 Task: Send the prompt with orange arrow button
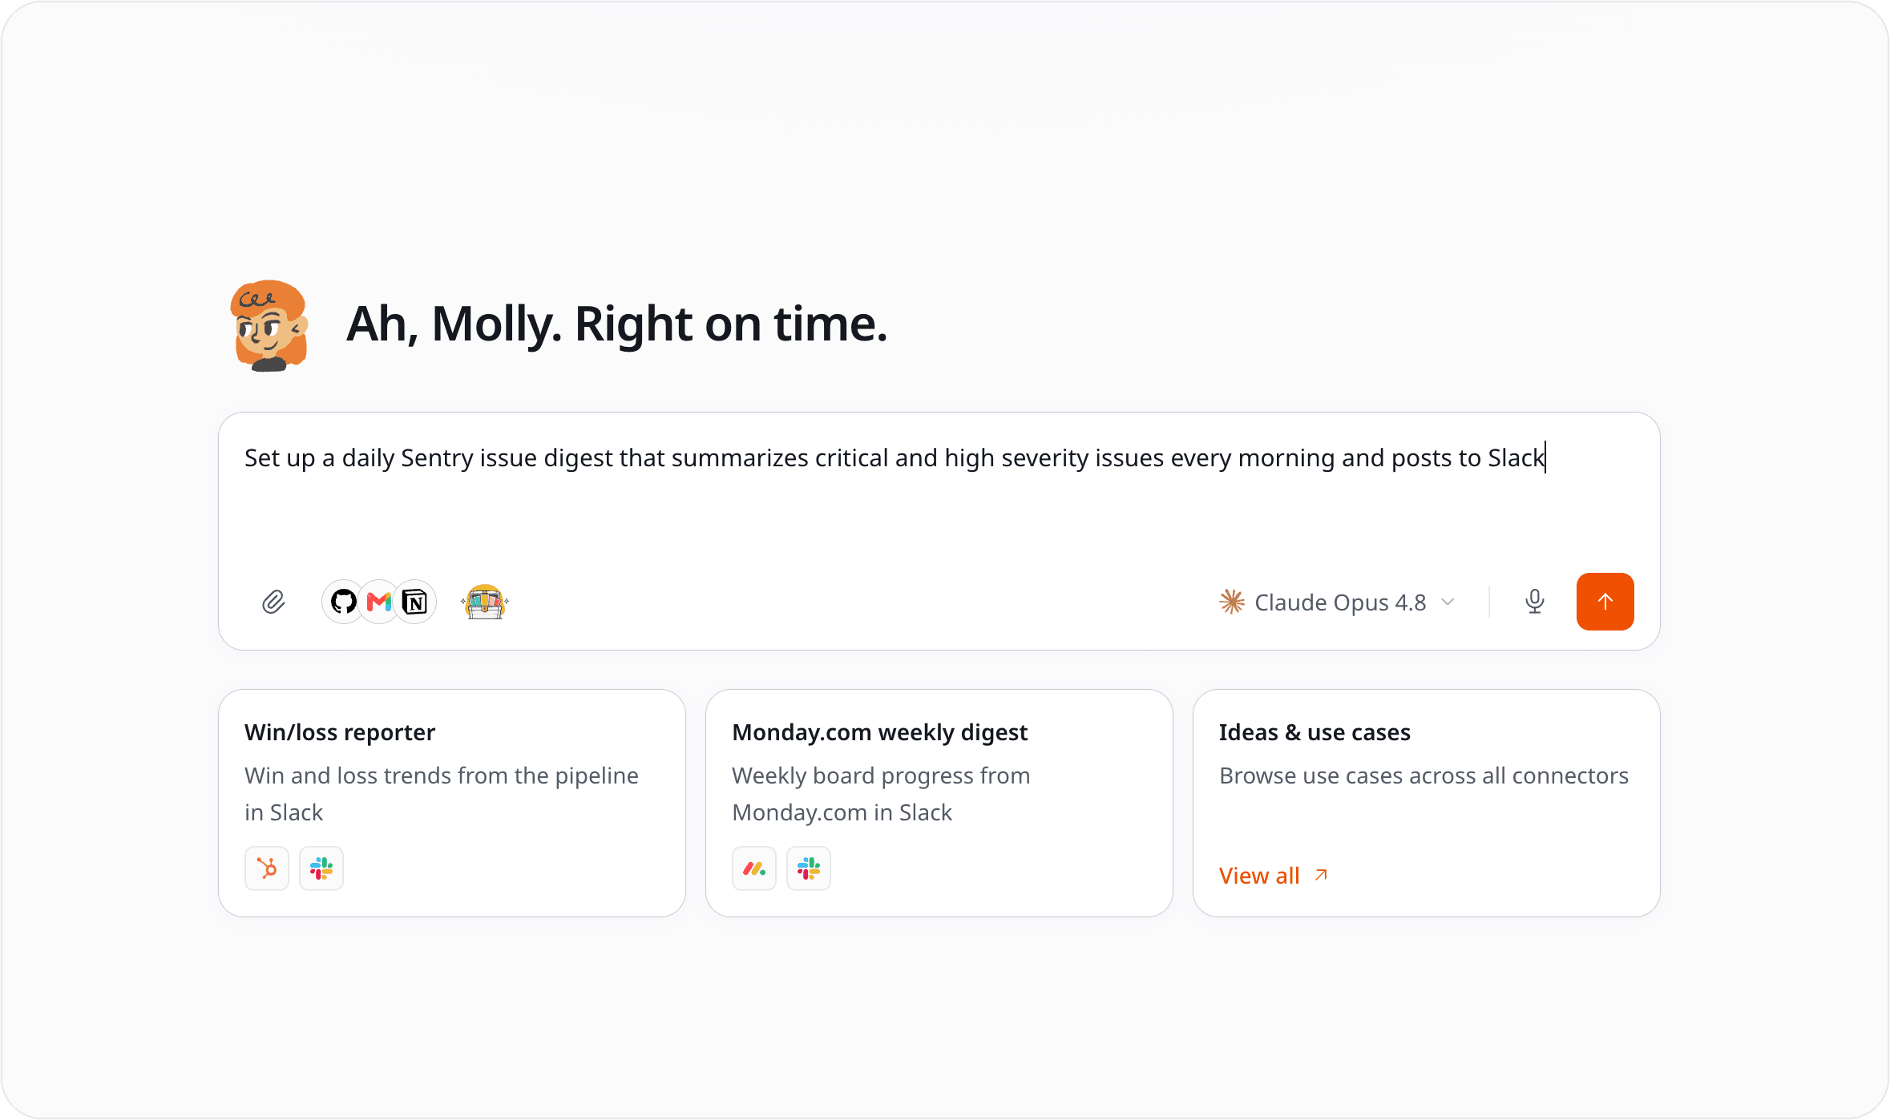point(1605,602)
